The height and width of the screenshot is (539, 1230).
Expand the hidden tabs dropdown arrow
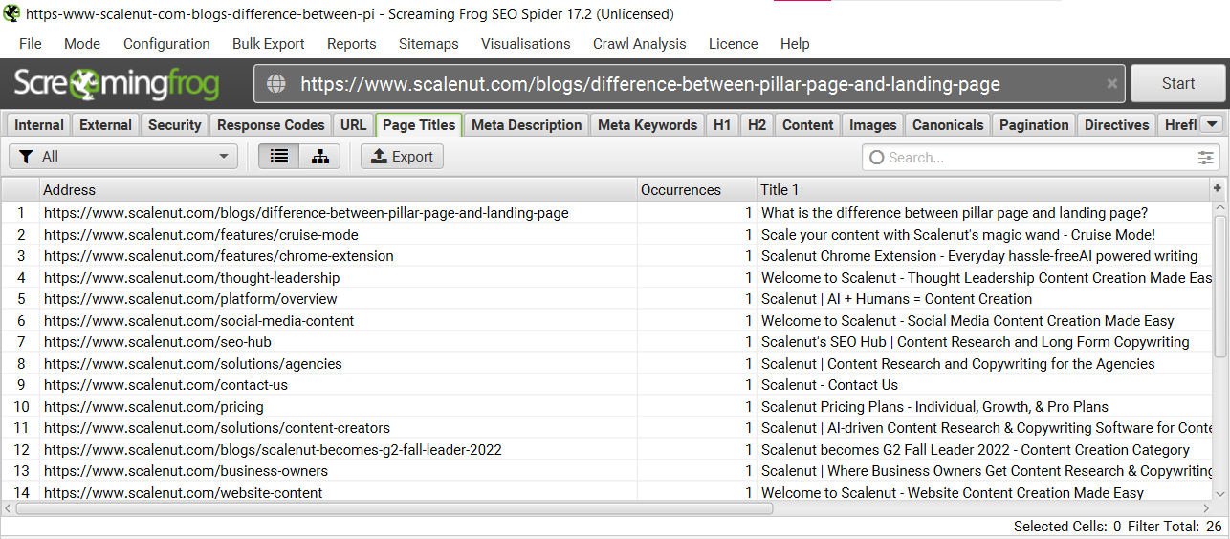click(1211, 124)
